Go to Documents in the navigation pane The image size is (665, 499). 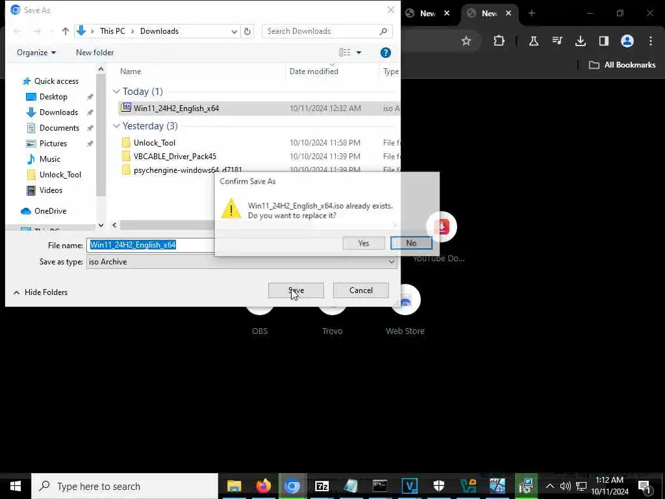click(x=59, y=128)
